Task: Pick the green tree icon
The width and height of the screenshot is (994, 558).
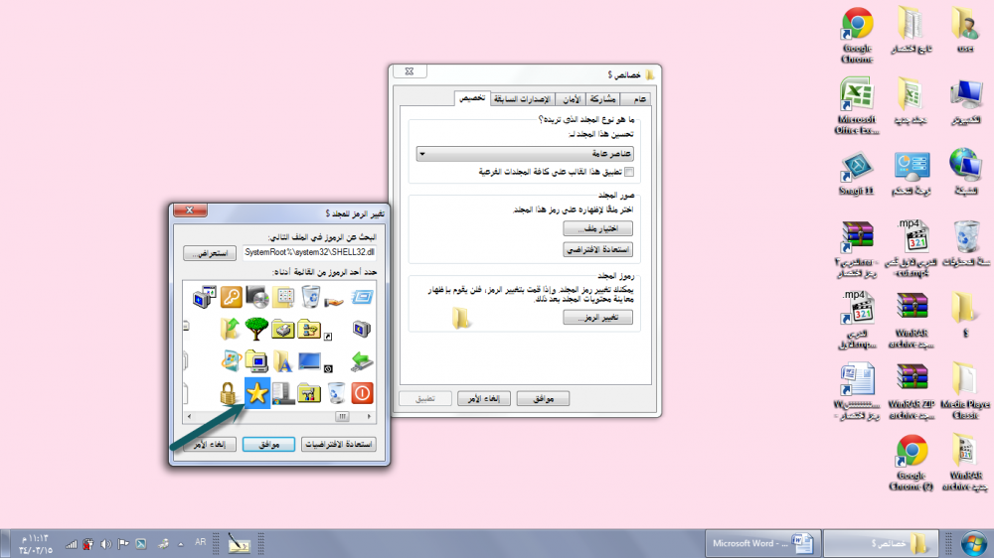Action: 257,328
